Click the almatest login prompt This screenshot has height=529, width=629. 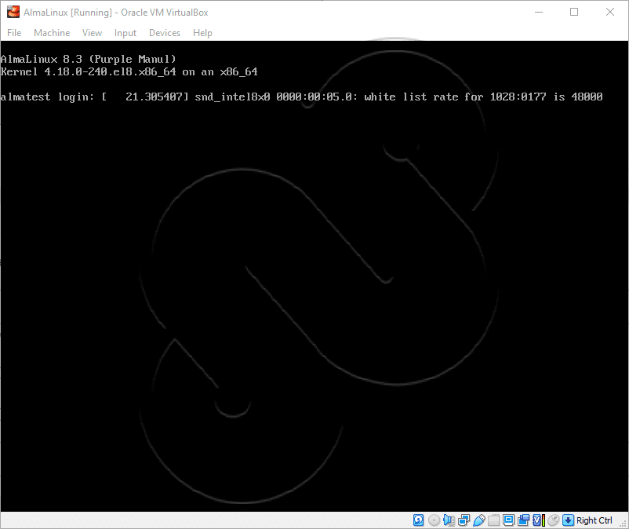(47, 97)
